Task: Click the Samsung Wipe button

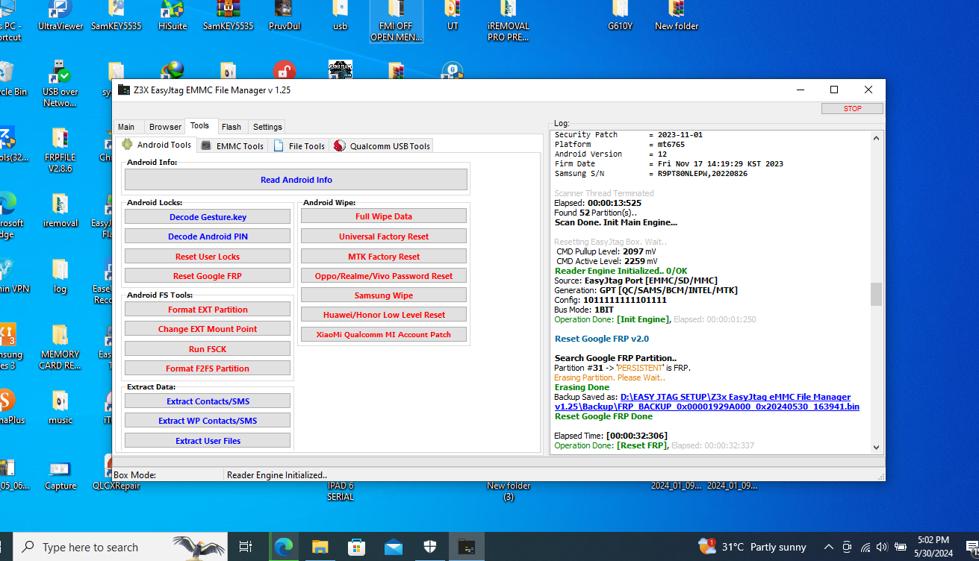Action: point(384,295)
